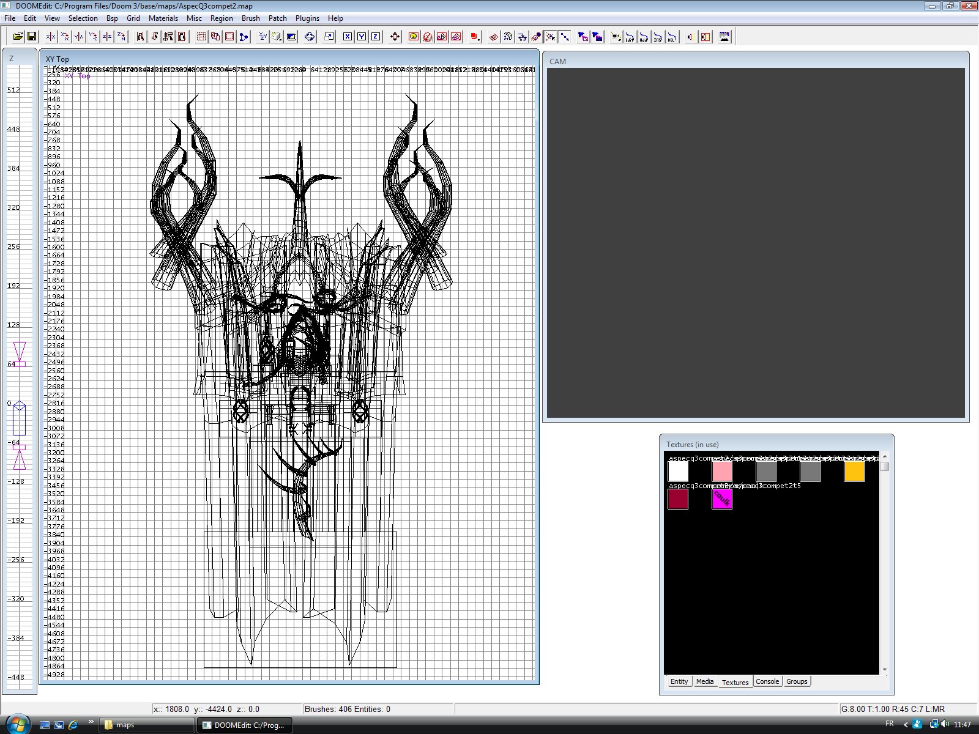Toggle the Y axis scale lock
Image resolution: width=979 pixels, height=734 pixels.
click(362, 37)
